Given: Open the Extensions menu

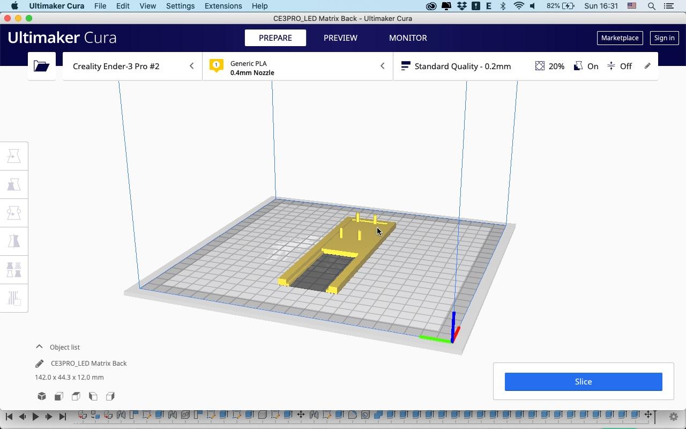Looking at the screenshot, I should [223, 6].
